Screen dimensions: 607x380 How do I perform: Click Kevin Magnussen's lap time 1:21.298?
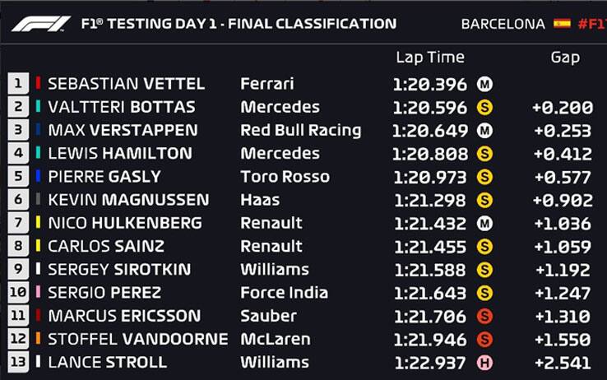click(x=430, y=200)
